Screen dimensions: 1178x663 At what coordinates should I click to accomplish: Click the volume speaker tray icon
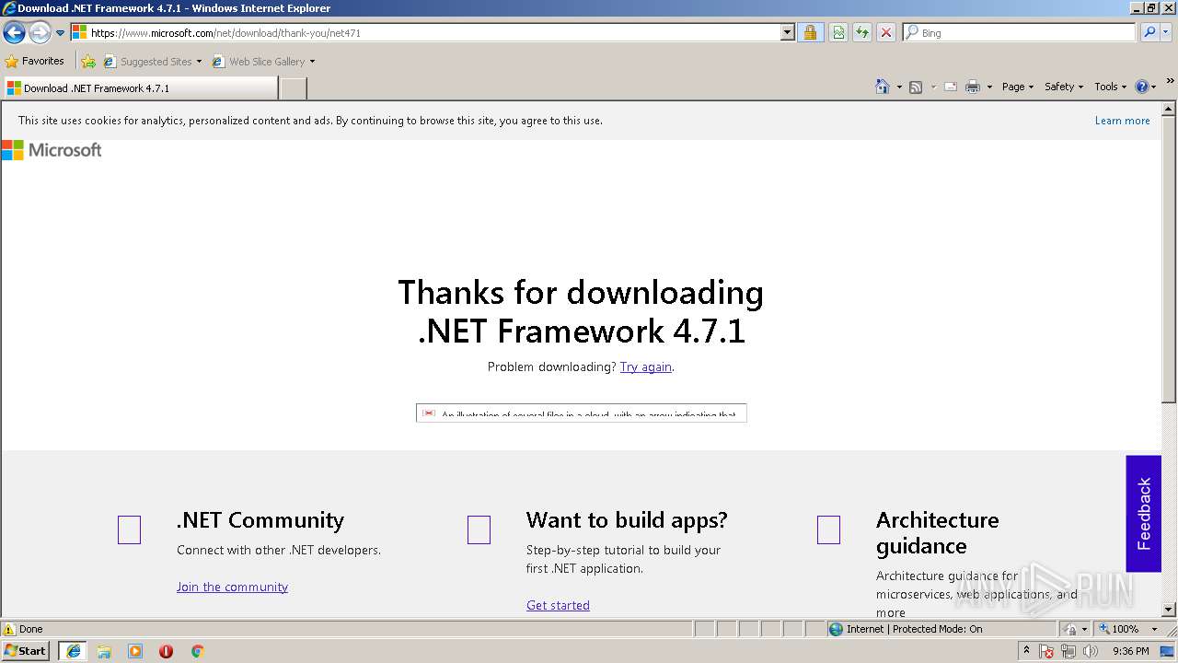[1091, 651]
